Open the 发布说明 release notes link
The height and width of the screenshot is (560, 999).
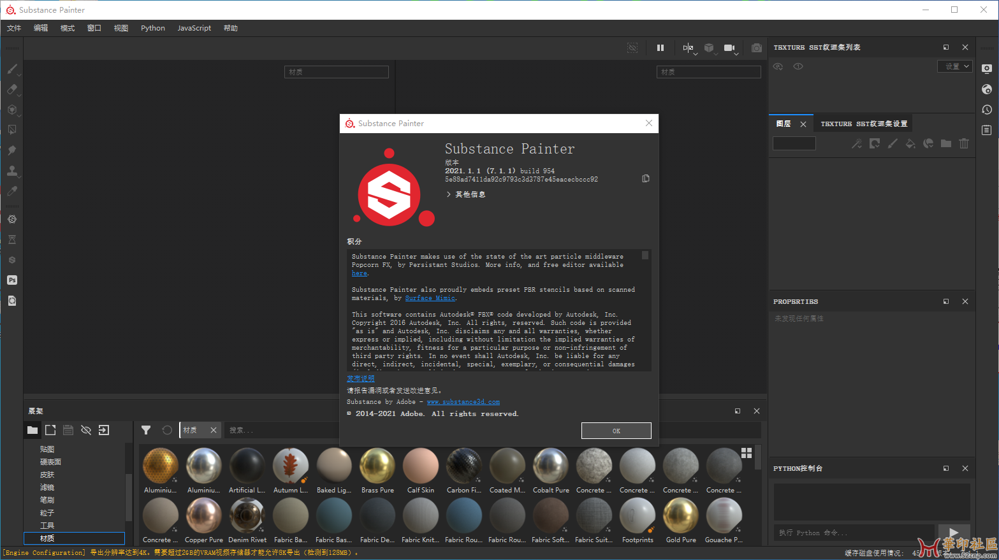point(361,378)
